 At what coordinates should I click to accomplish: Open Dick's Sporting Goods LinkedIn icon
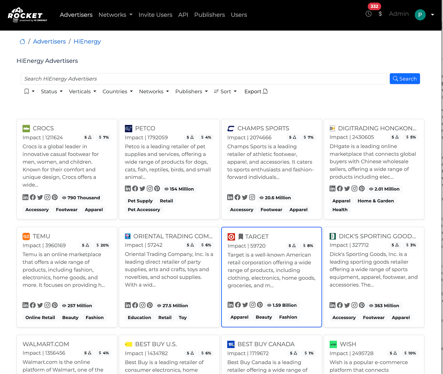pyautogui.click(x=333, y=305)
